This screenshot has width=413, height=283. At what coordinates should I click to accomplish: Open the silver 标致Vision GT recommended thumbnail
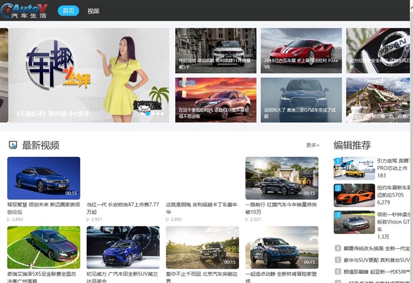click(x=354, y=222)
